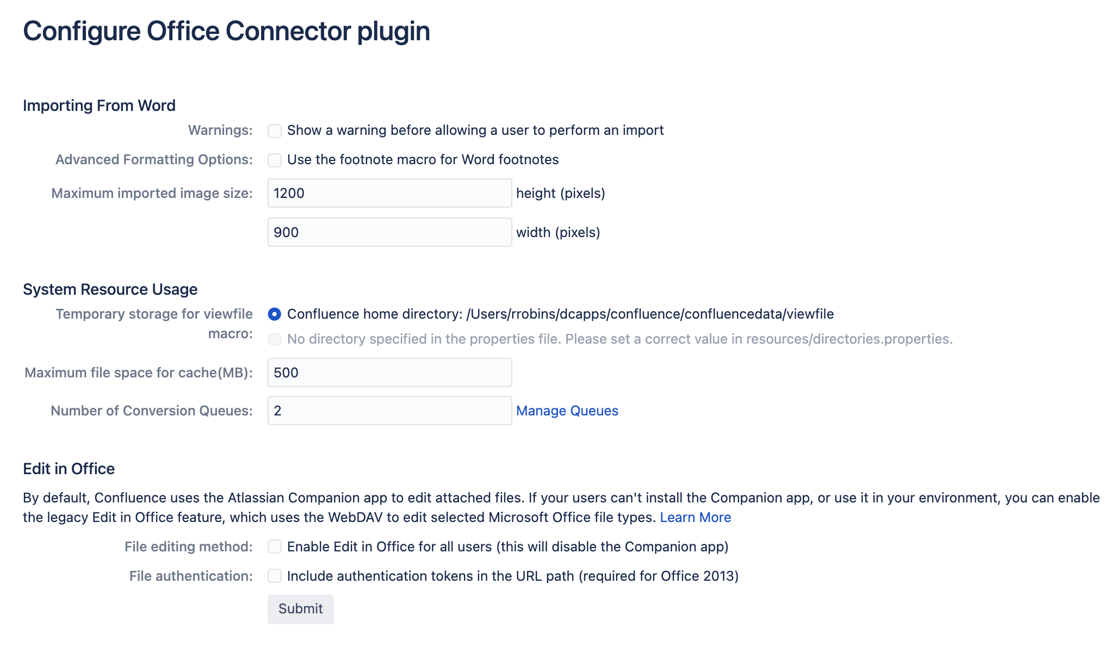Click the Edit in Office heading
Viewport: 1115px width, 646px height.
click(x=69, y=469)
